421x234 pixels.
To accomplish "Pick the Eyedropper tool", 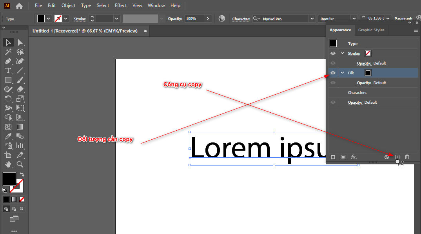I will 8,136.
